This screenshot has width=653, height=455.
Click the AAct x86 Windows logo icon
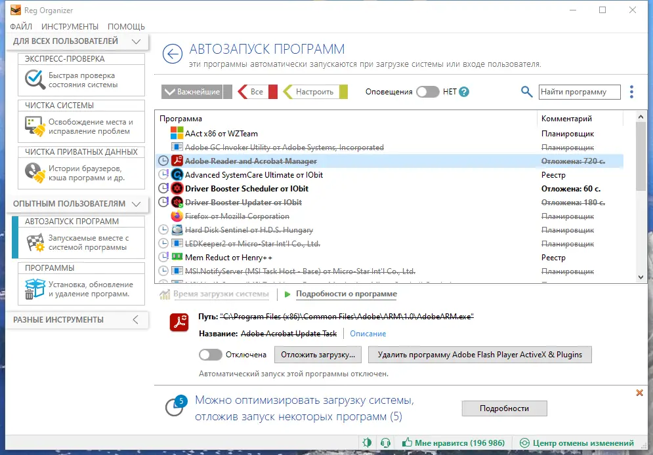point(177,134)
